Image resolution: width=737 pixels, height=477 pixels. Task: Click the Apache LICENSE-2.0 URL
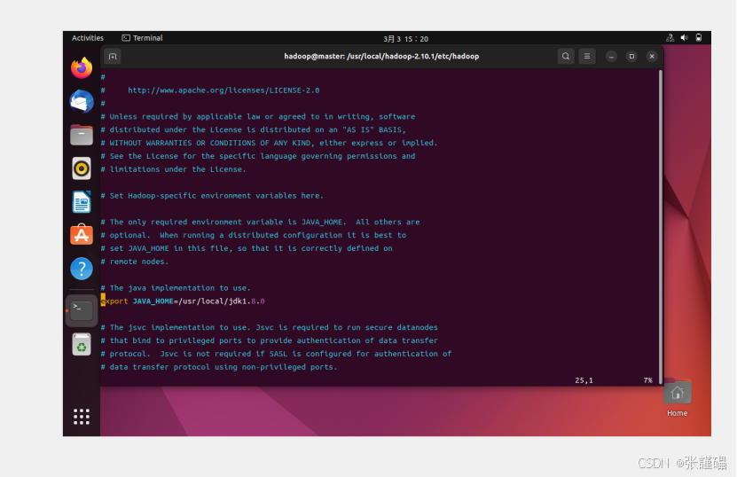click(x=223, y=90)
